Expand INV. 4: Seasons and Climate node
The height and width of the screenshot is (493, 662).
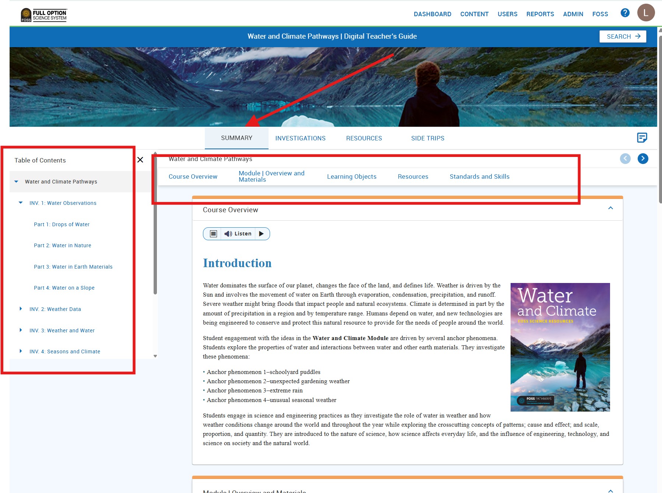[x=21, y=351]
